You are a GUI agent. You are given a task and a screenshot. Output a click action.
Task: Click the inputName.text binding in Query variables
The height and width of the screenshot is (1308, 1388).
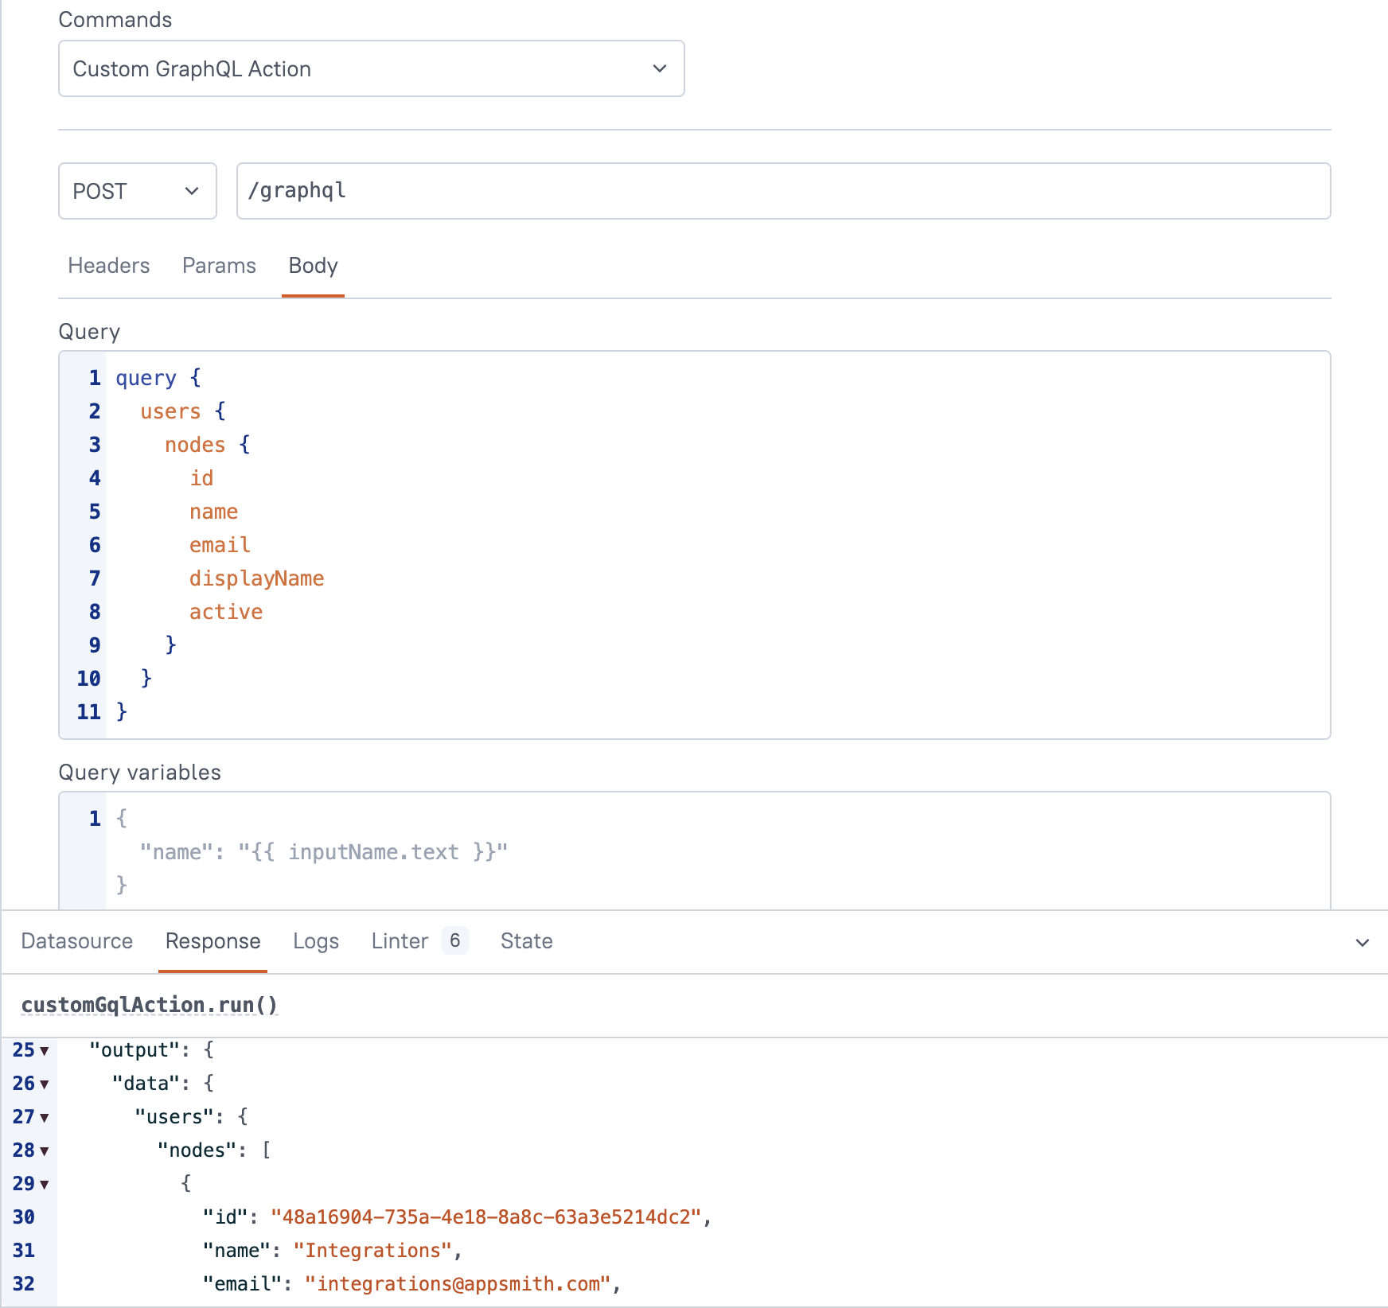click(374, 851)
